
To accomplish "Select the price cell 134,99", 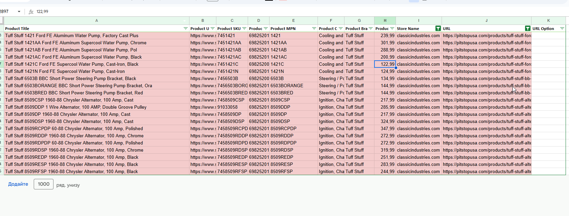I will pos(385,78).
